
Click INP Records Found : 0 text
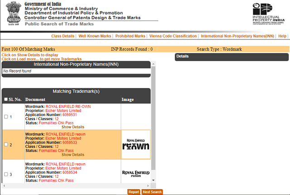point(132,49)
